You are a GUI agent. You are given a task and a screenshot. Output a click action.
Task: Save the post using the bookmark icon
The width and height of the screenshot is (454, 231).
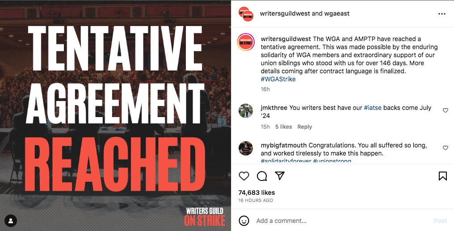coord(442,176)
